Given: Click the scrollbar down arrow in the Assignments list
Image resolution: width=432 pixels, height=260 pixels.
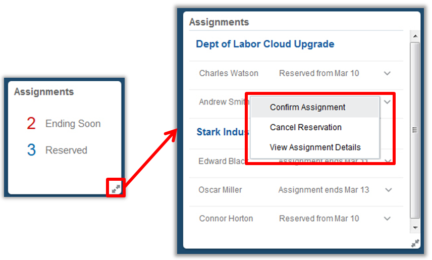Looking at the screenshot, I should tap(414, 228).
